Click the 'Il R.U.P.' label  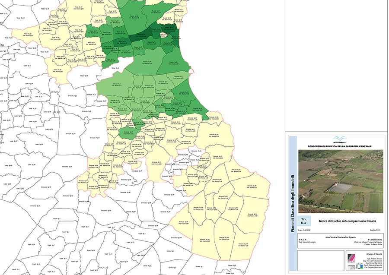tap(303, 240)
